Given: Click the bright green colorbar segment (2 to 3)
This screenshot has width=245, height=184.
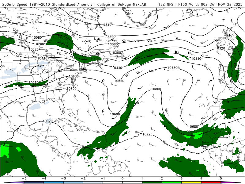Looking at the screenshot, I should click(x=171, y=182).
